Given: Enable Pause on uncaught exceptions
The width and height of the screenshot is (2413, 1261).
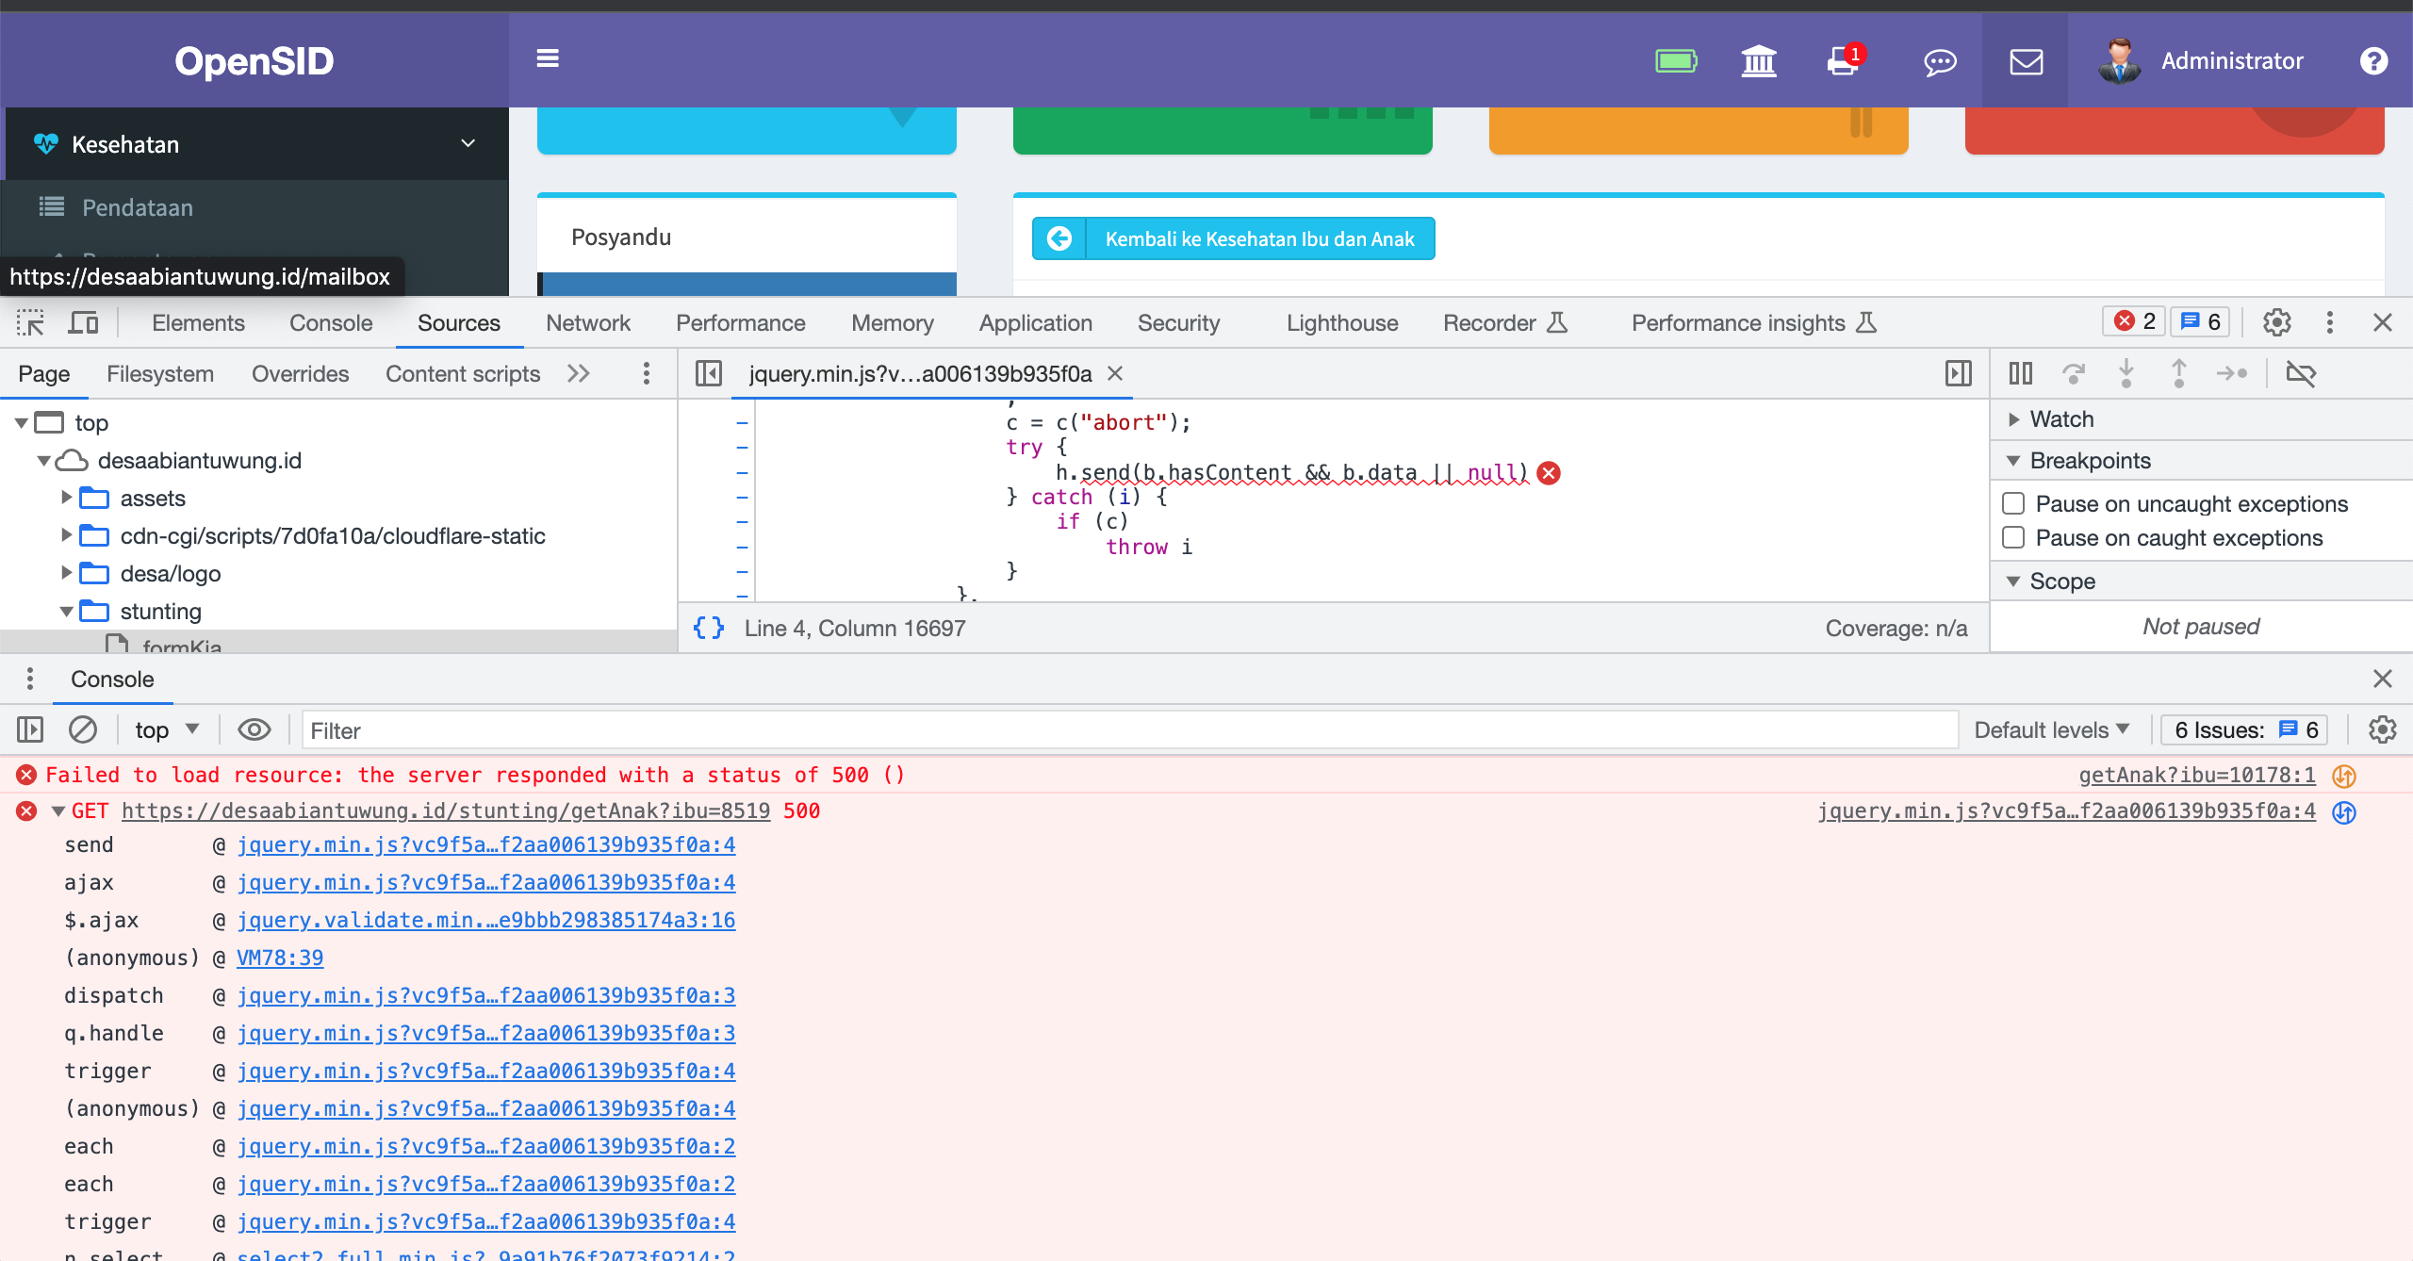Looking at the screenshot, I should coord(2014,502).
